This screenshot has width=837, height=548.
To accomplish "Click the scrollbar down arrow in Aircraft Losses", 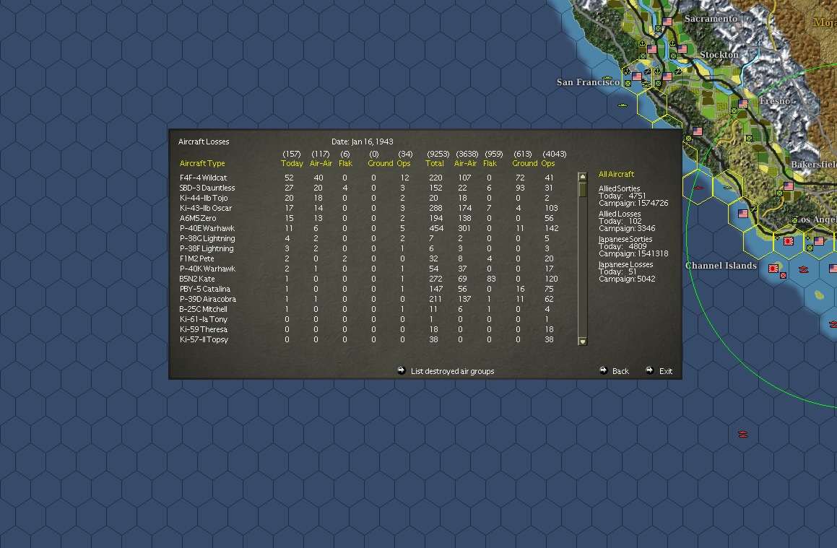I will pyautogui.click(x=582, y=341).
